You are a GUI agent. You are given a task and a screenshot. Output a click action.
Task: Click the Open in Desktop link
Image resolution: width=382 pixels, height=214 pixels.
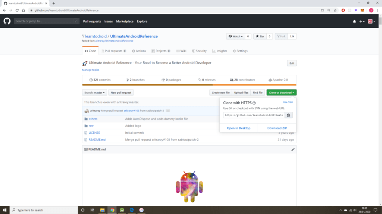[238, 128]
